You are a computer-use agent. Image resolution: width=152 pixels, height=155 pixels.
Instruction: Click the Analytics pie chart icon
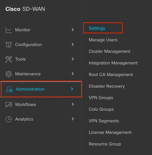pyautogui.click(x=8, y=119)
